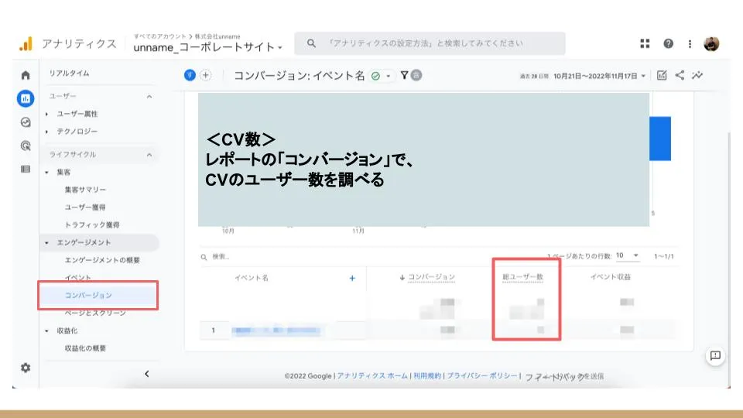
Task: Collapse the 集客 tree group
Action: click(x=46, y=172)
